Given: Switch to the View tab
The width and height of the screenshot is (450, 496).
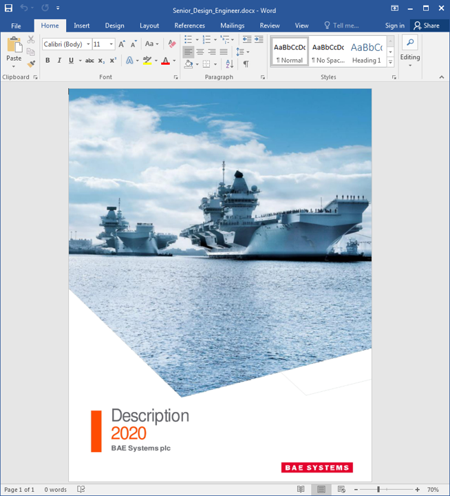Looking at the screenshot, I should tap(301, 25).
